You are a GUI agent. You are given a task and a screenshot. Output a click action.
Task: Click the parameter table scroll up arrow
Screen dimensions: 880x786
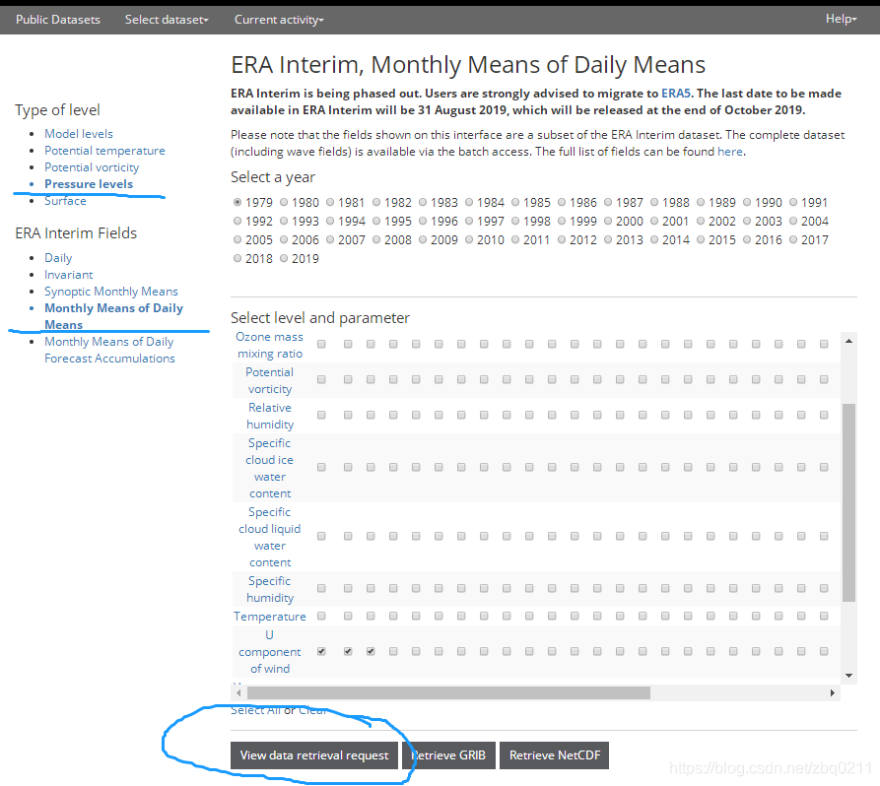[x=848, y=341]
